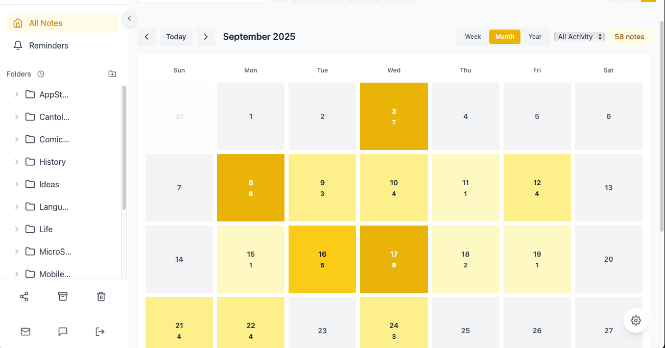Open the All Activity dropdown

click(579, 37)
